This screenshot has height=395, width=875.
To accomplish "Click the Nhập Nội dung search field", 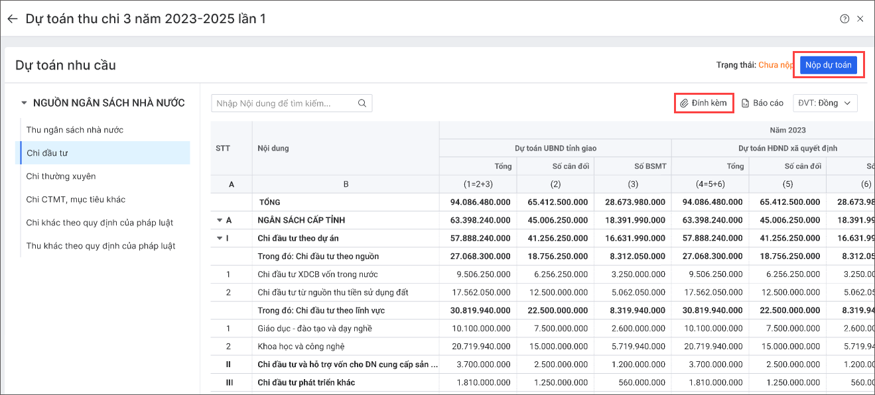I will pos(284,103).
